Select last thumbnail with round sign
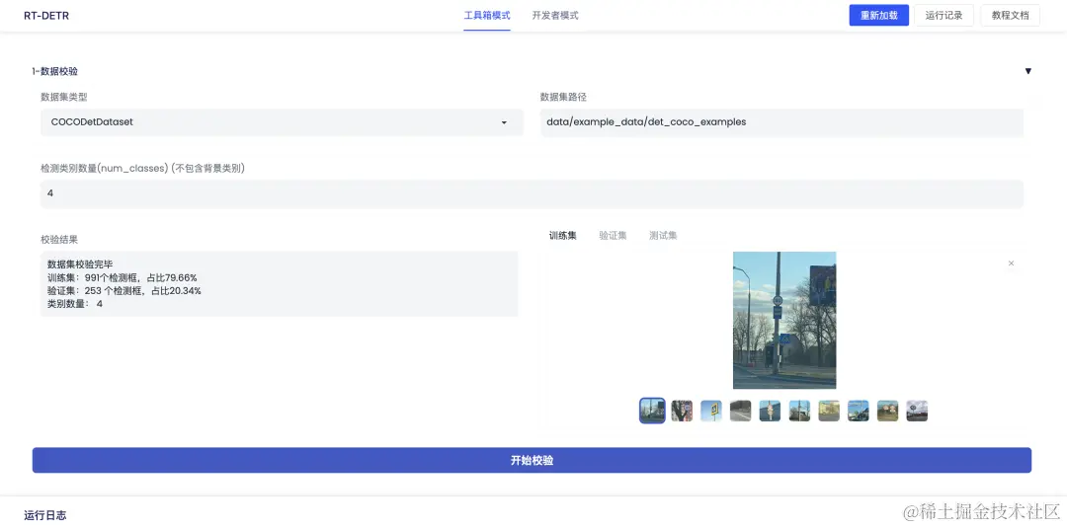 pyautogui.click(x=917, y=411)
